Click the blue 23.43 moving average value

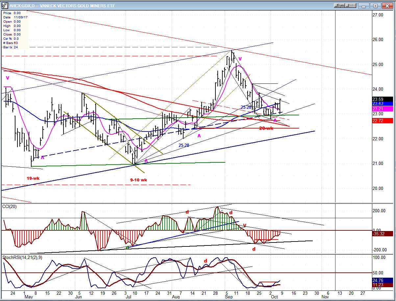(383, 104)
